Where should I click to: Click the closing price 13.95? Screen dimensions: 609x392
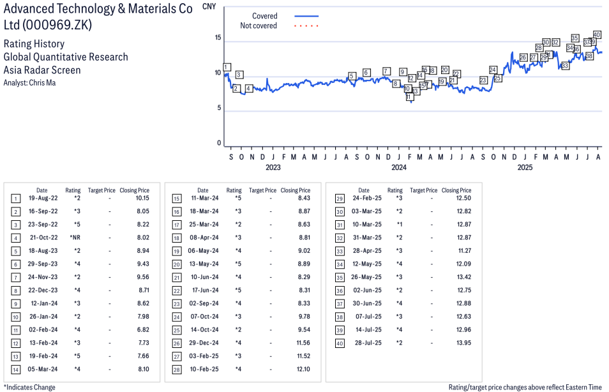464,343
